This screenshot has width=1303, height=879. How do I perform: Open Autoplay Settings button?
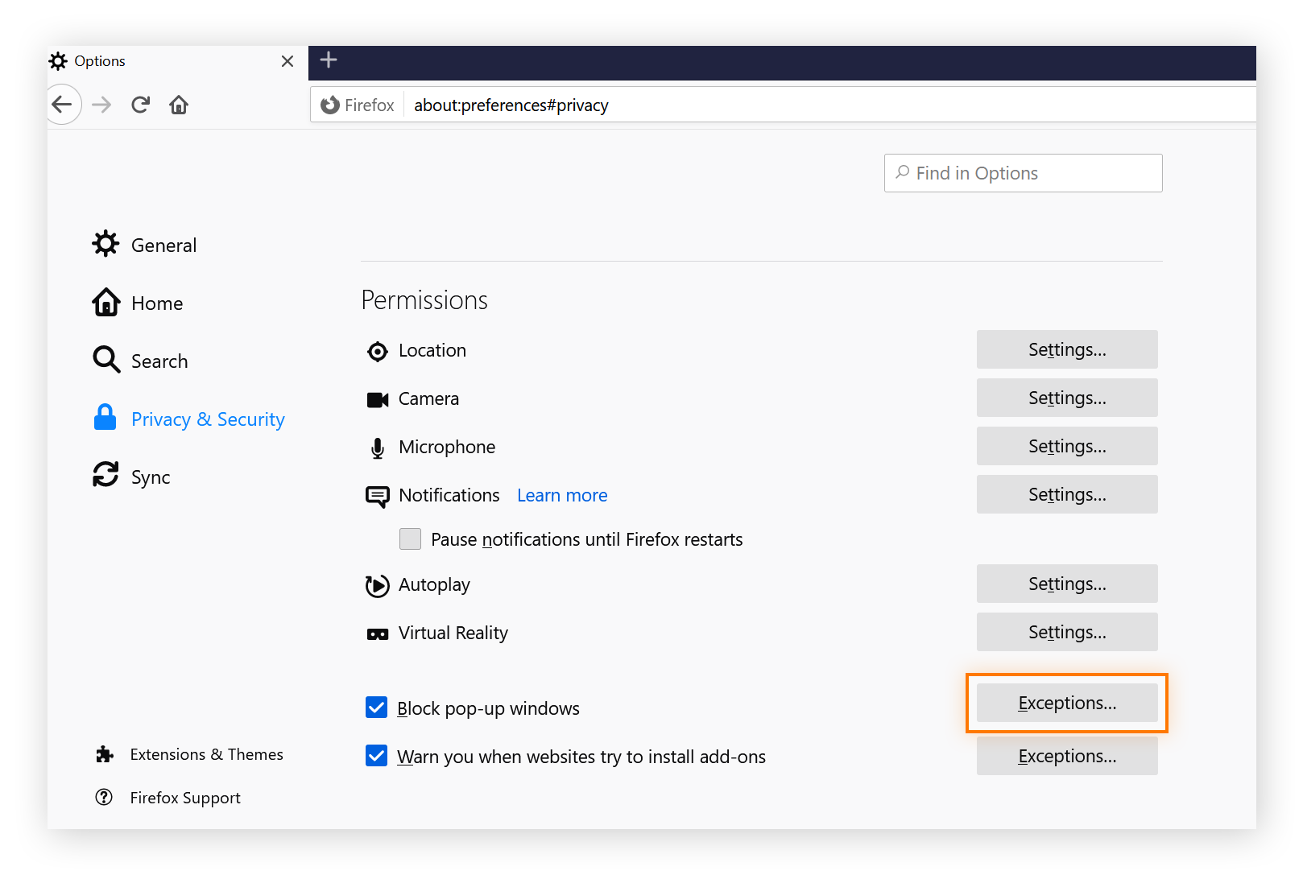coord(1067,584)
